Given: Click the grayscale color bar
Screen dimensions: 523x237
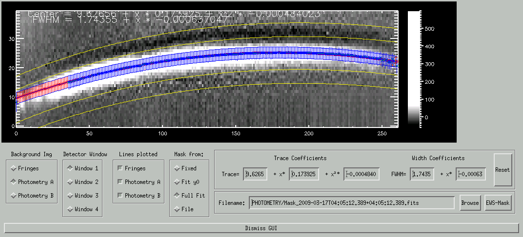Looking at the screenshot, I should pyautogui.click(x=415, y=68).
